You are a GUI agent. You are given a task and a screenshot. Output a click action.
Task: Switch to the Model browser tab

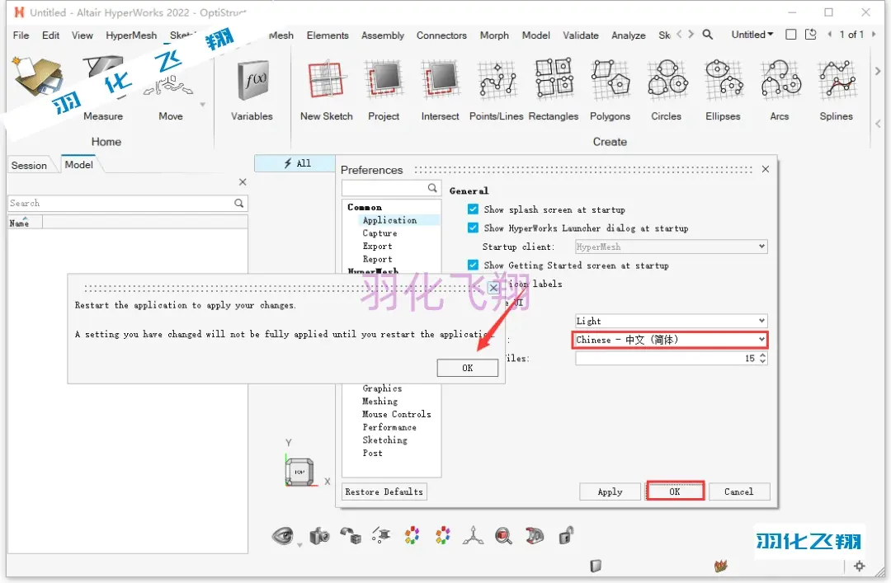click(79, 165)
